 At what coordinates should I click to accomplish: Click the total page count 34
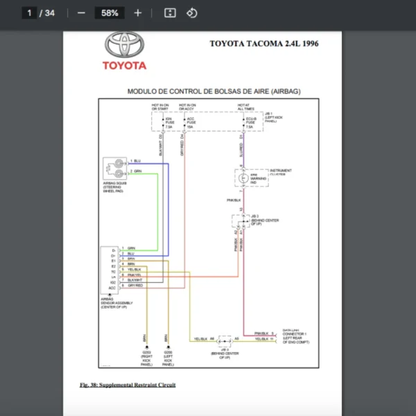tap(50, 12)
